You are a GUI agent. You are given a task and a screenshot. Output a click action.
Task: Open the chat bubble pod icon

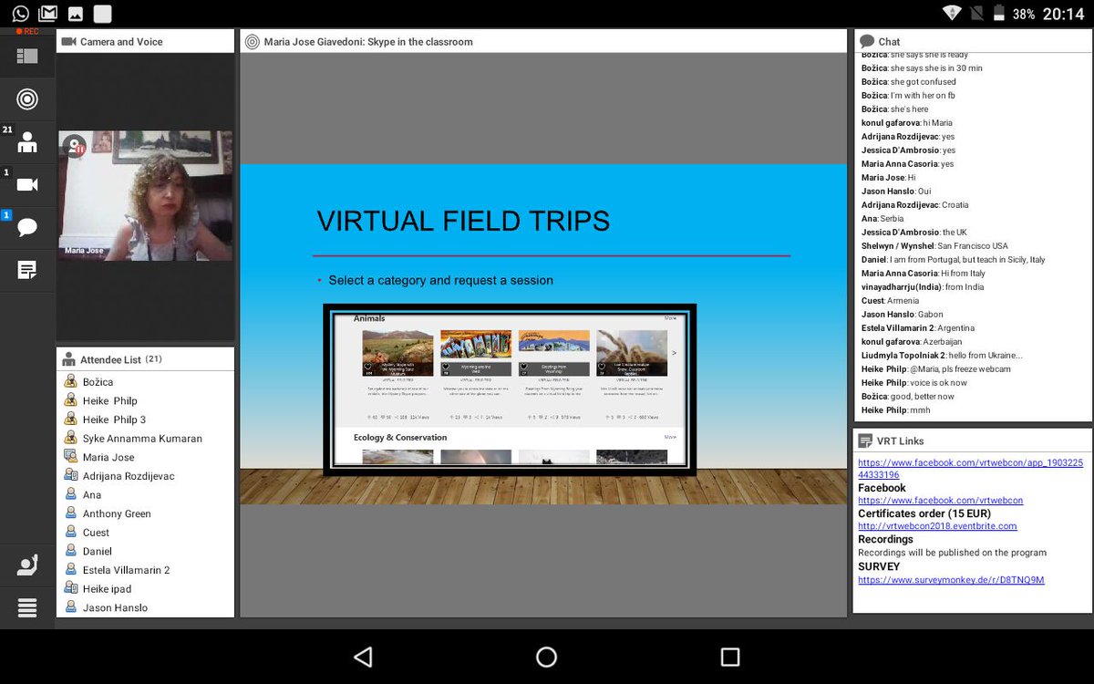pos(27,227)
